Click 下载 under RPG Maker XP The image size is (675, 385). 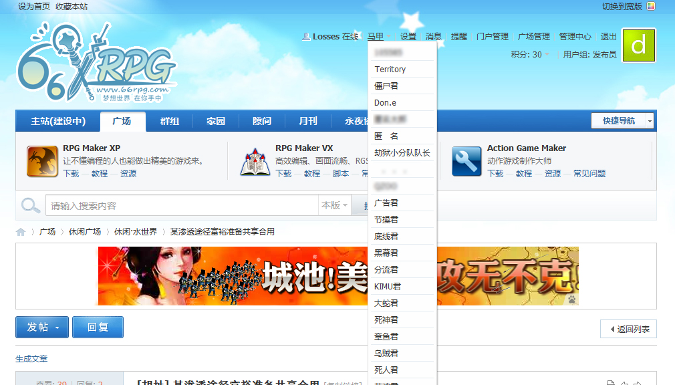[x=71, y=174]
